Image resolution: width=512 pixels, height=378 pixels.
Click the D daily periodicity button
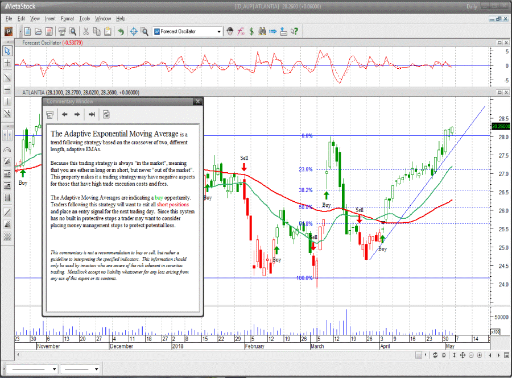point(444,355)
